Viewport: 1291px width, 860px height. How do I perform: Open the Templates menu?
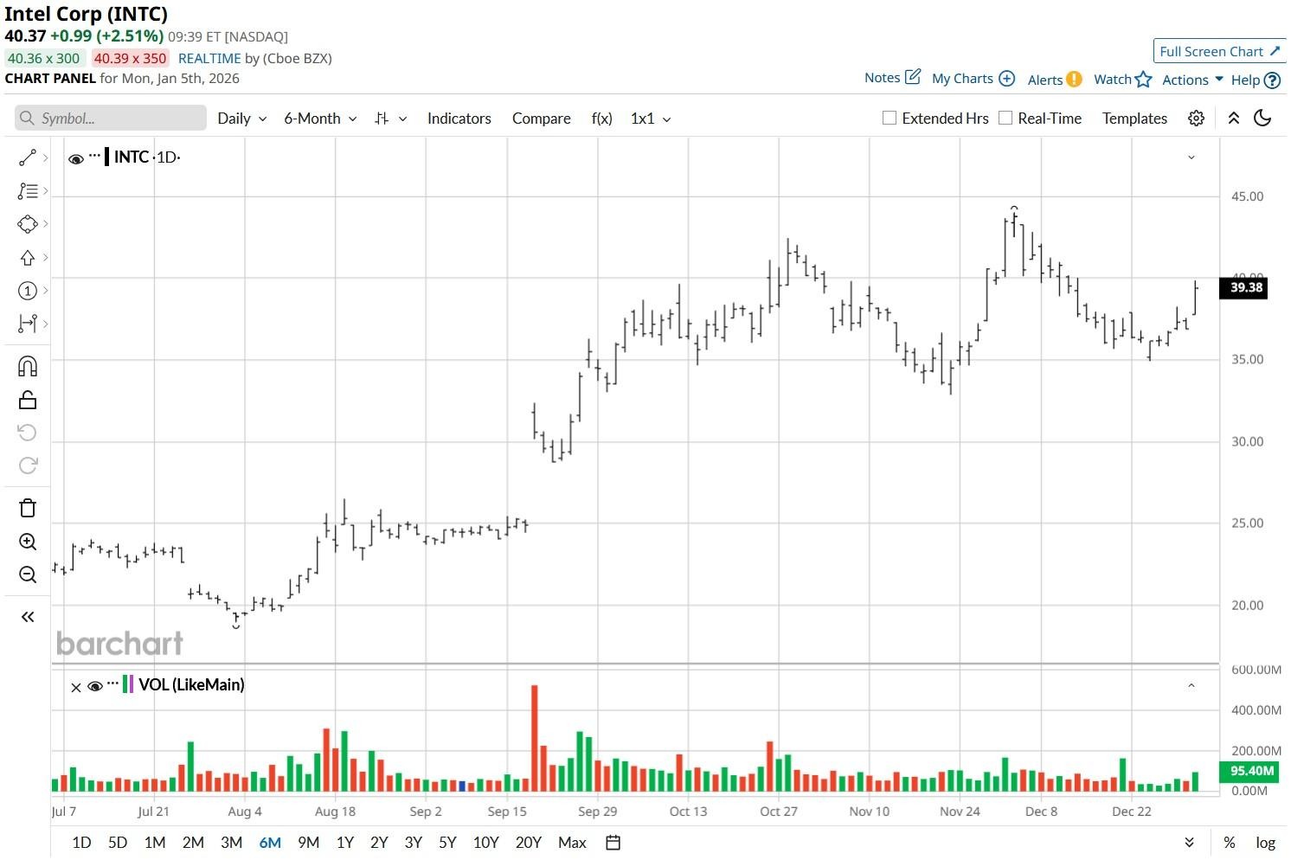tap(1134, 119)
